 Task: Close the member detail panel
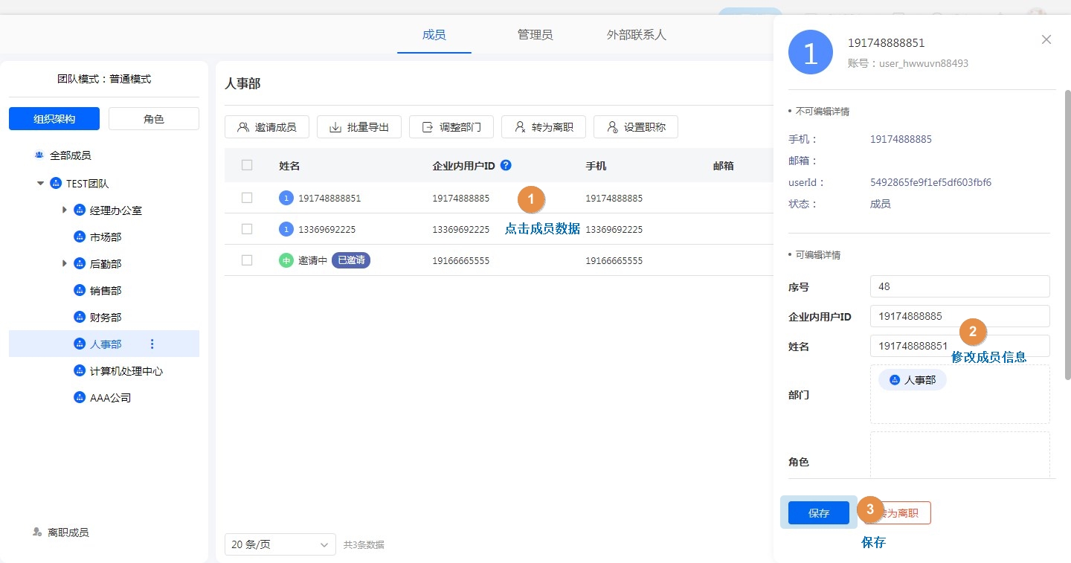[1046, 39]
